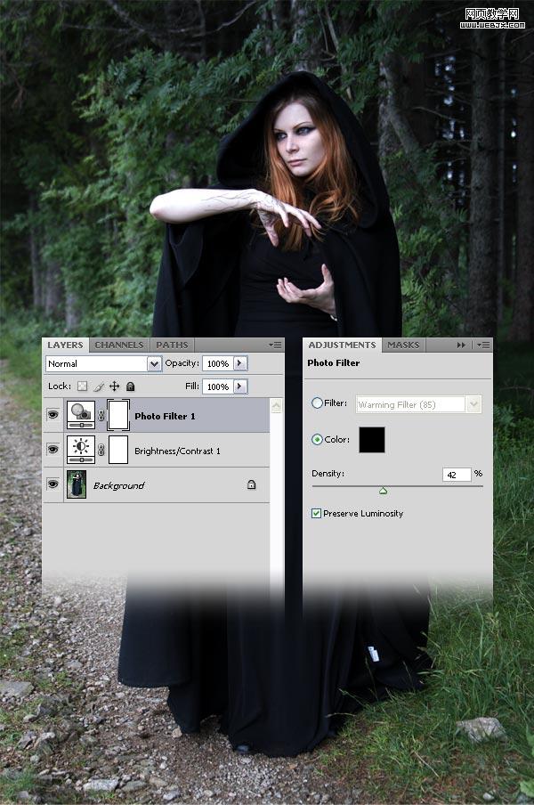
Task: Open the Adjustments panel options menu
Action: point(483,345)
